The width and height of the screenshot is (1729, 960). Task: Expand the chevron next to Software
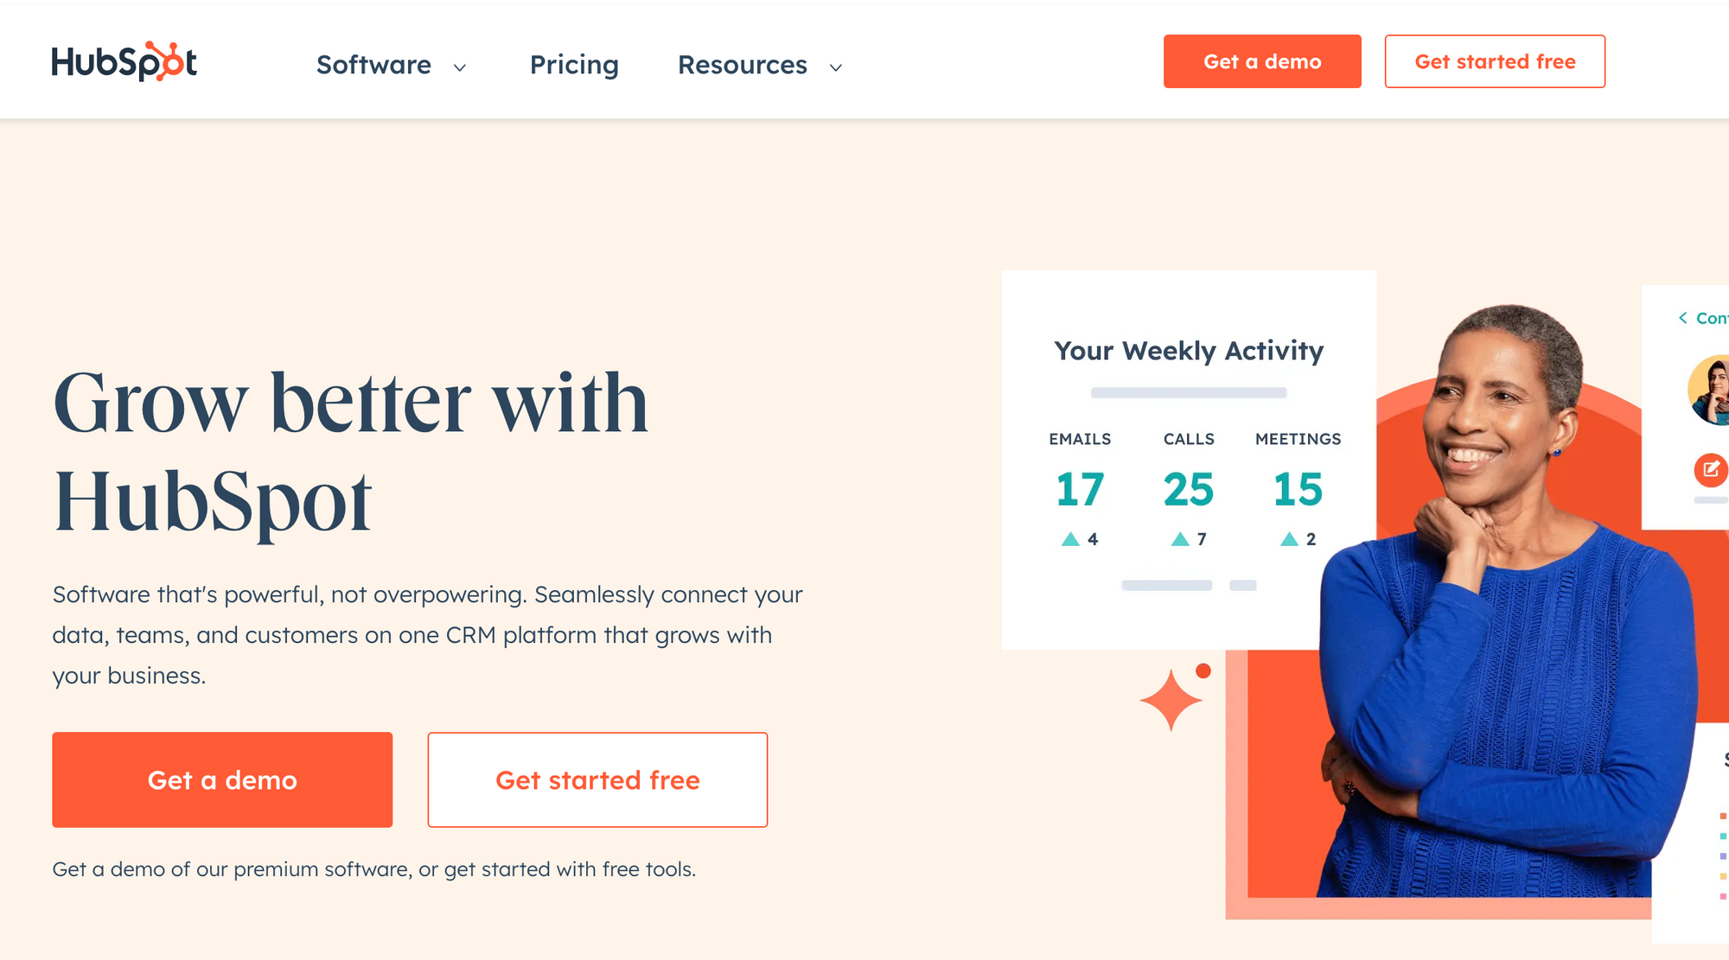(x=460, y=67)
